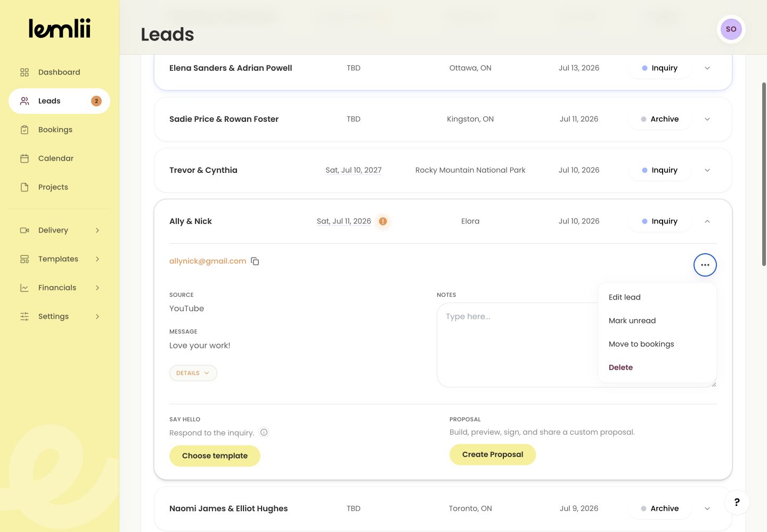Change Trevor & Cynthia Inquiry status

pos(659,170)
